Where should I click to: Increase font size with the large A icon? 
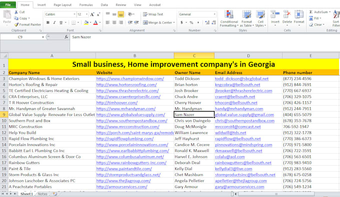[92, 14]
